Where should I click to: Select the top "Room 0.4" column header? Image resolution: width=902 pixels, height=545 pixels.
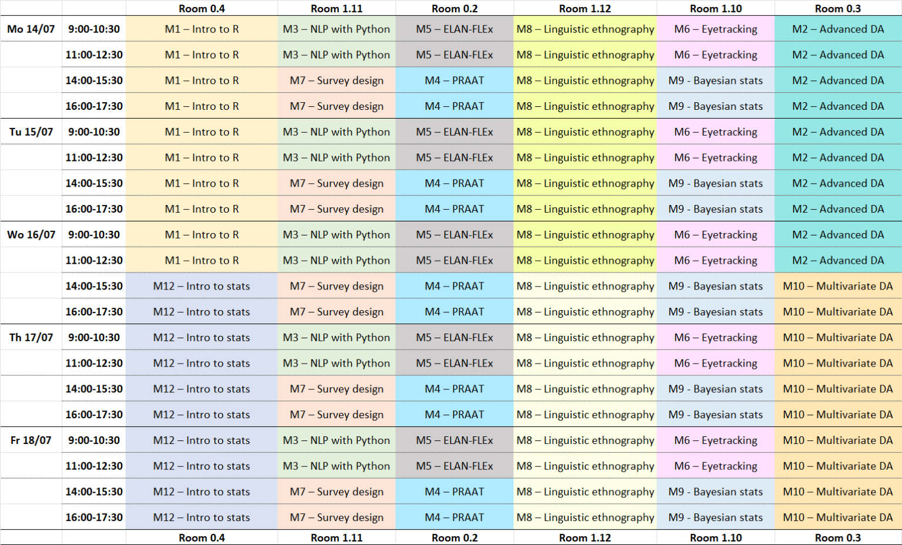click(201, 8)
